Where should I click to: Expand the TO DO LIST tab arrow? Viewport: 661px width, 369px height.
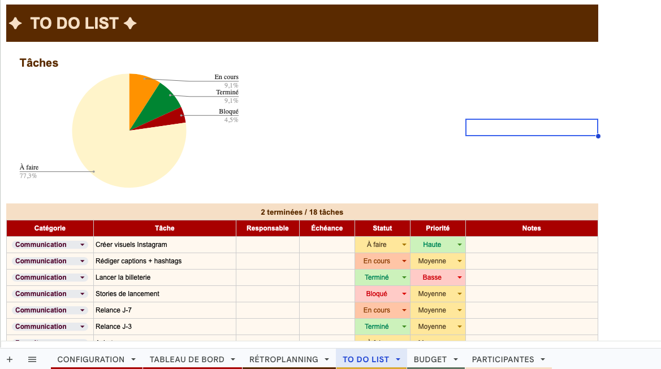pyautogui.click(x=398, y=359)
